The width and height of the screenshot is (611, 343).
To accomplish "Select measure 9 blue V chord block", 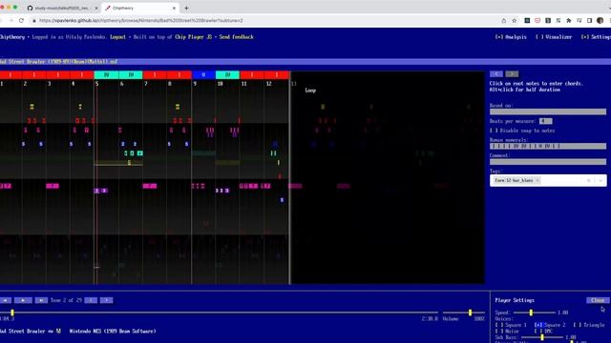I will pyautogui.click(x=203, y=74).
